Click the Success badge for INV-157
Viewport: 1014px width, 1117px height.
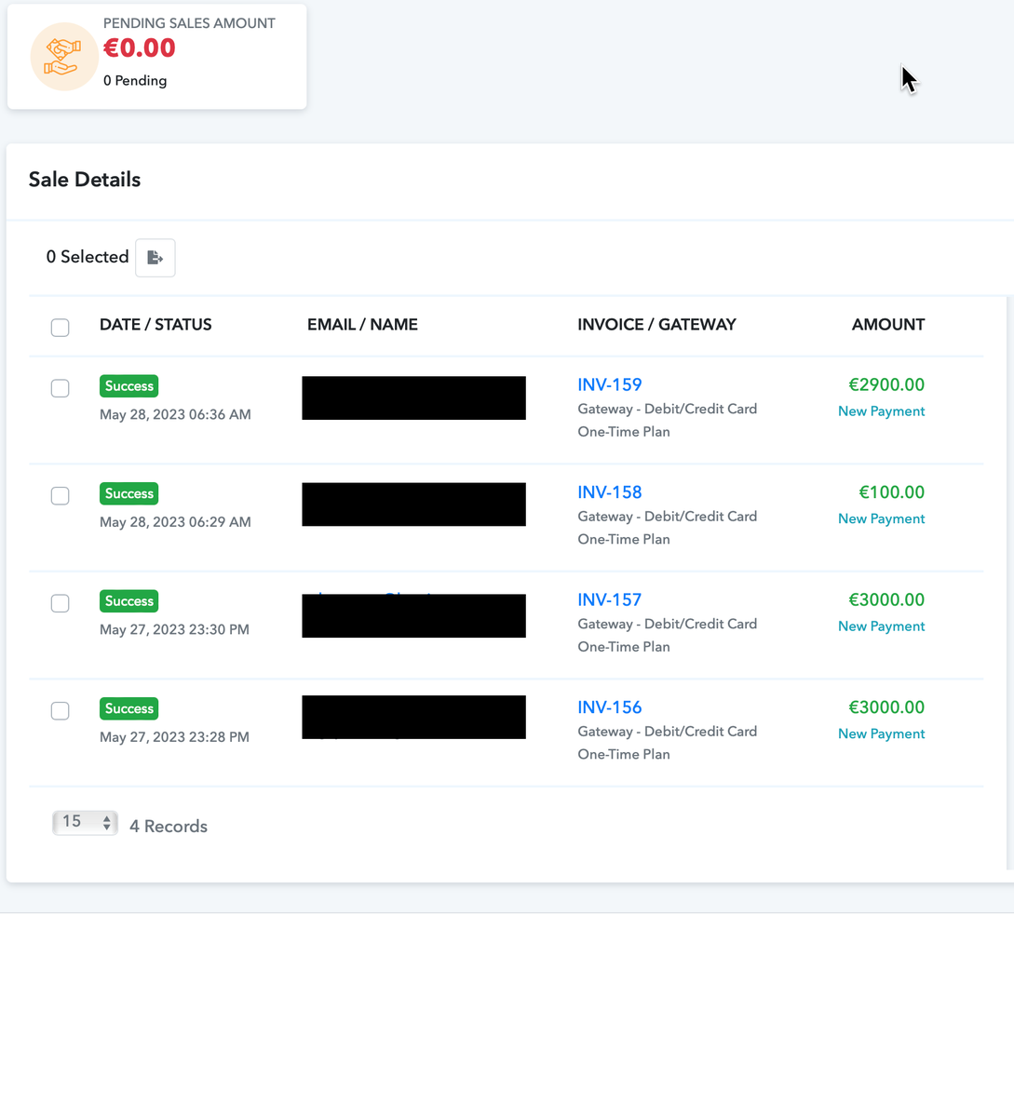129,601
